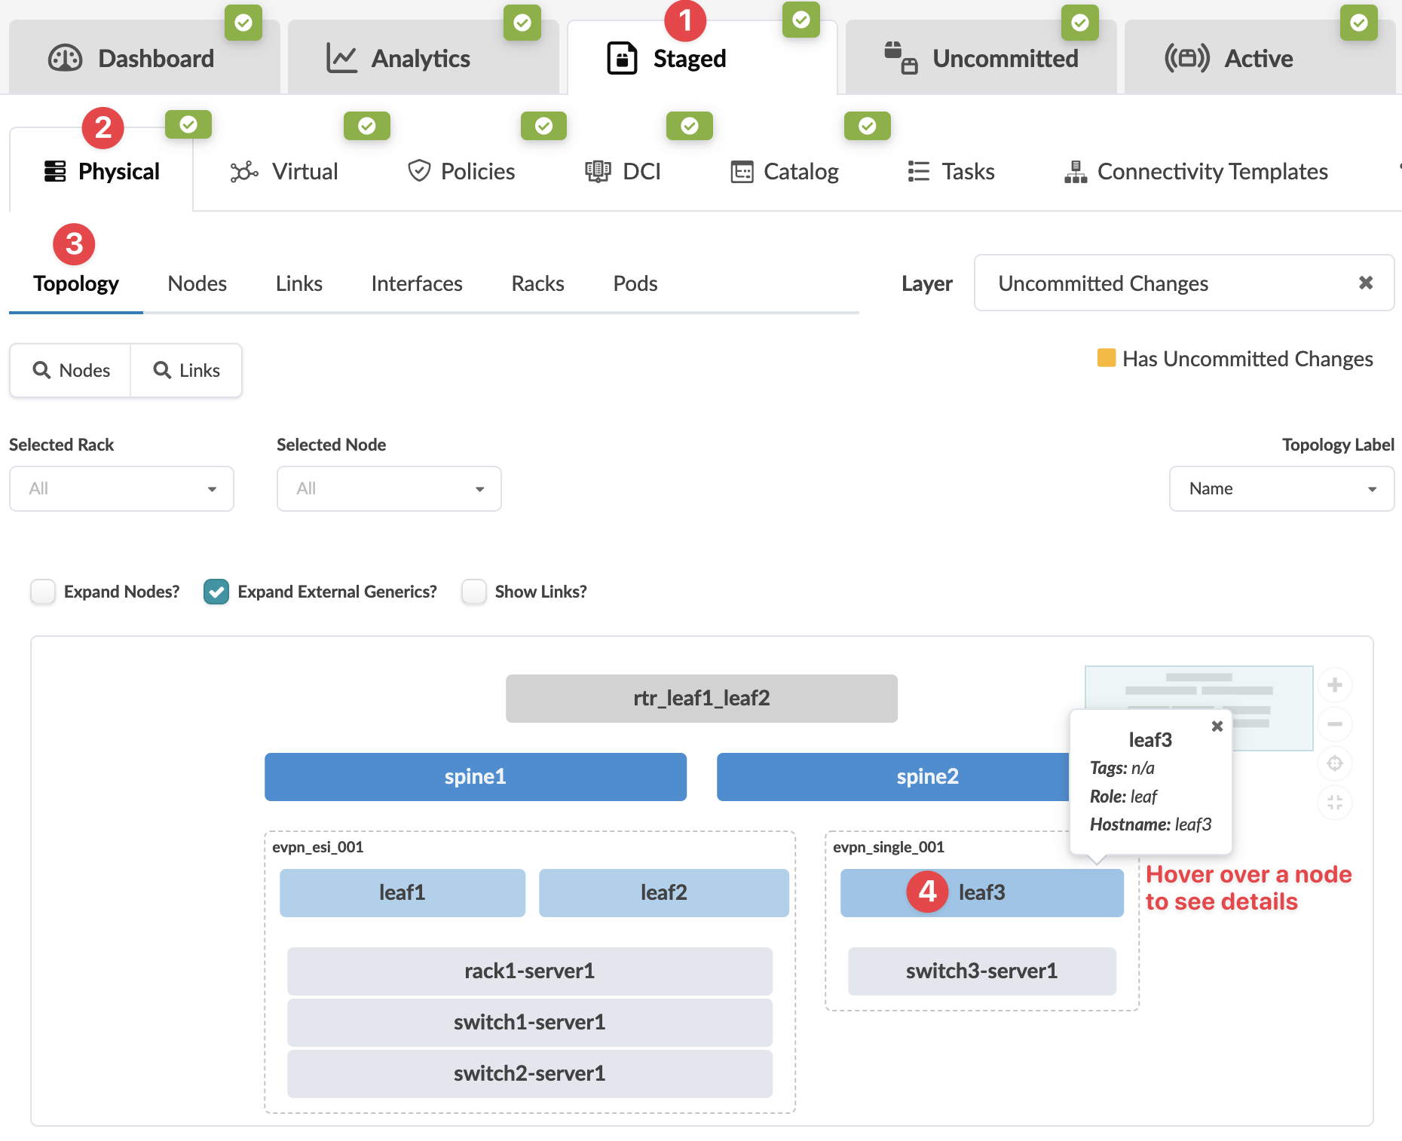Click the Active broadcast icon
Image resolution: width=1402 pixels, height=1141 pixels.
[1186, 59]
